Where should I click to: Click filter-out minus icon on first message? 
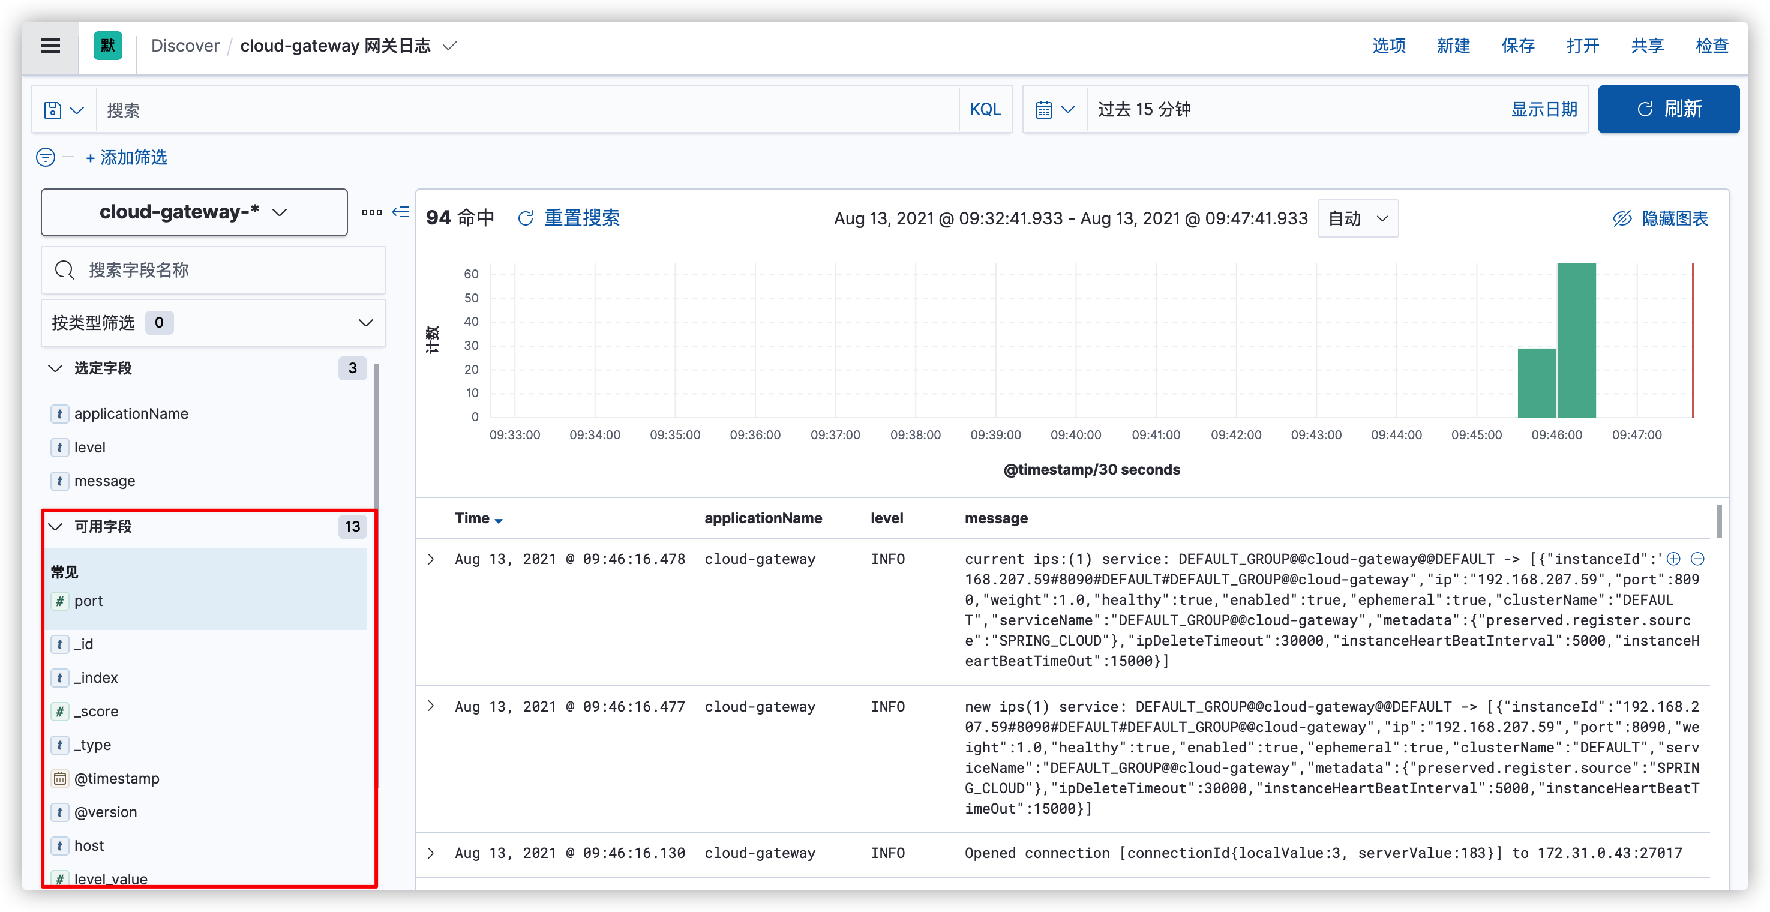tap(1697, 559)
